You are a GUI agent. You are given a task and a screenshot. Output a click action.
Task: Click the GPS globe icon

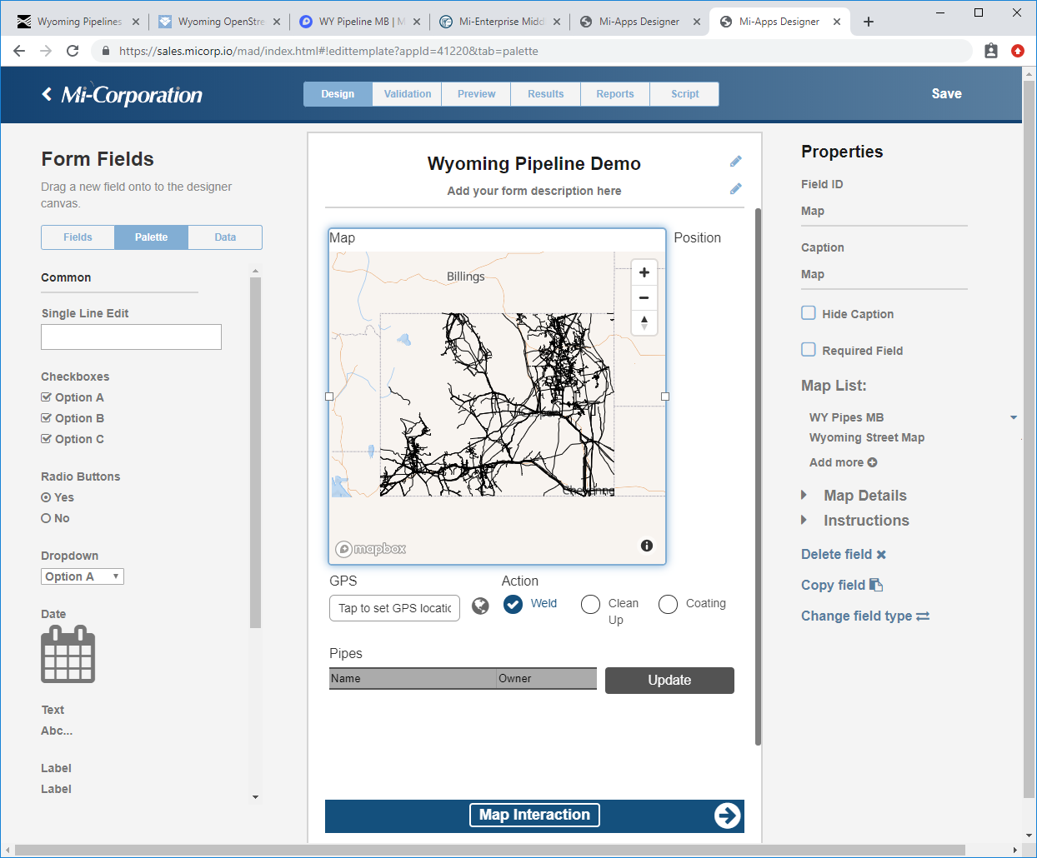click(x=480, y=606)
